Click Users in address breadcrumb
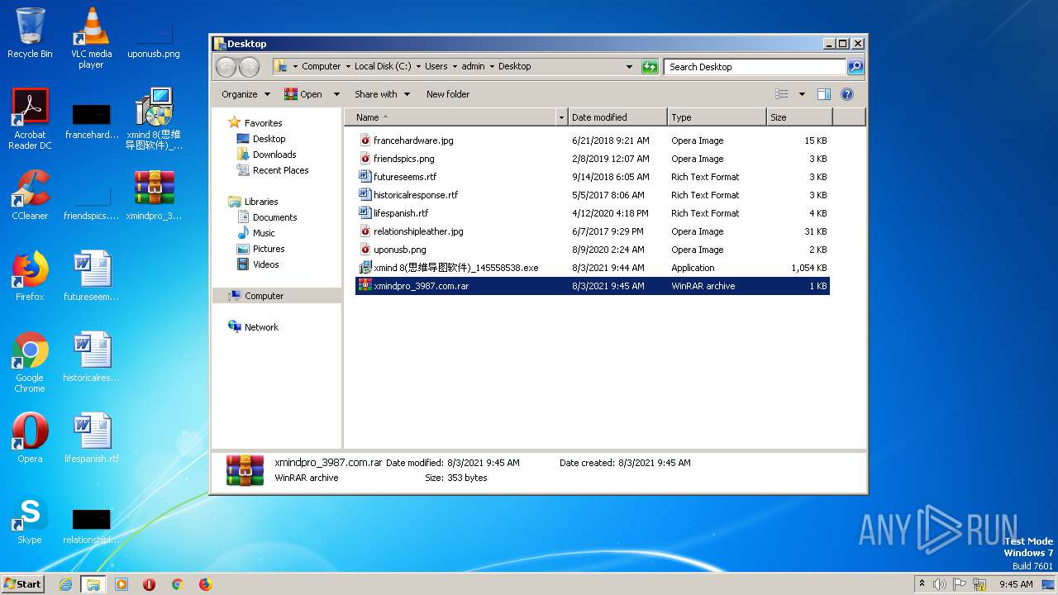Image resolution: width=1058 pixels, height=595 pixels. tap(436, 66)
